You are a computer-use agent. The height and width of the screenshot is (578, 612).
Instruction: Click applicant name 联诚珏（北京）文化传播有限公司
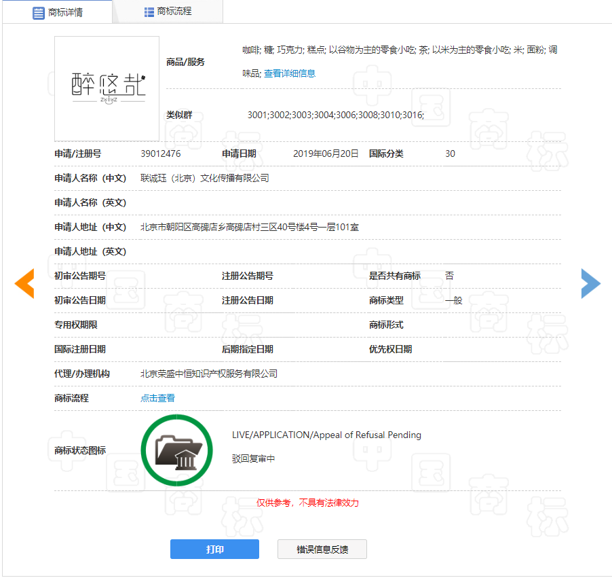tap(205, 178)
